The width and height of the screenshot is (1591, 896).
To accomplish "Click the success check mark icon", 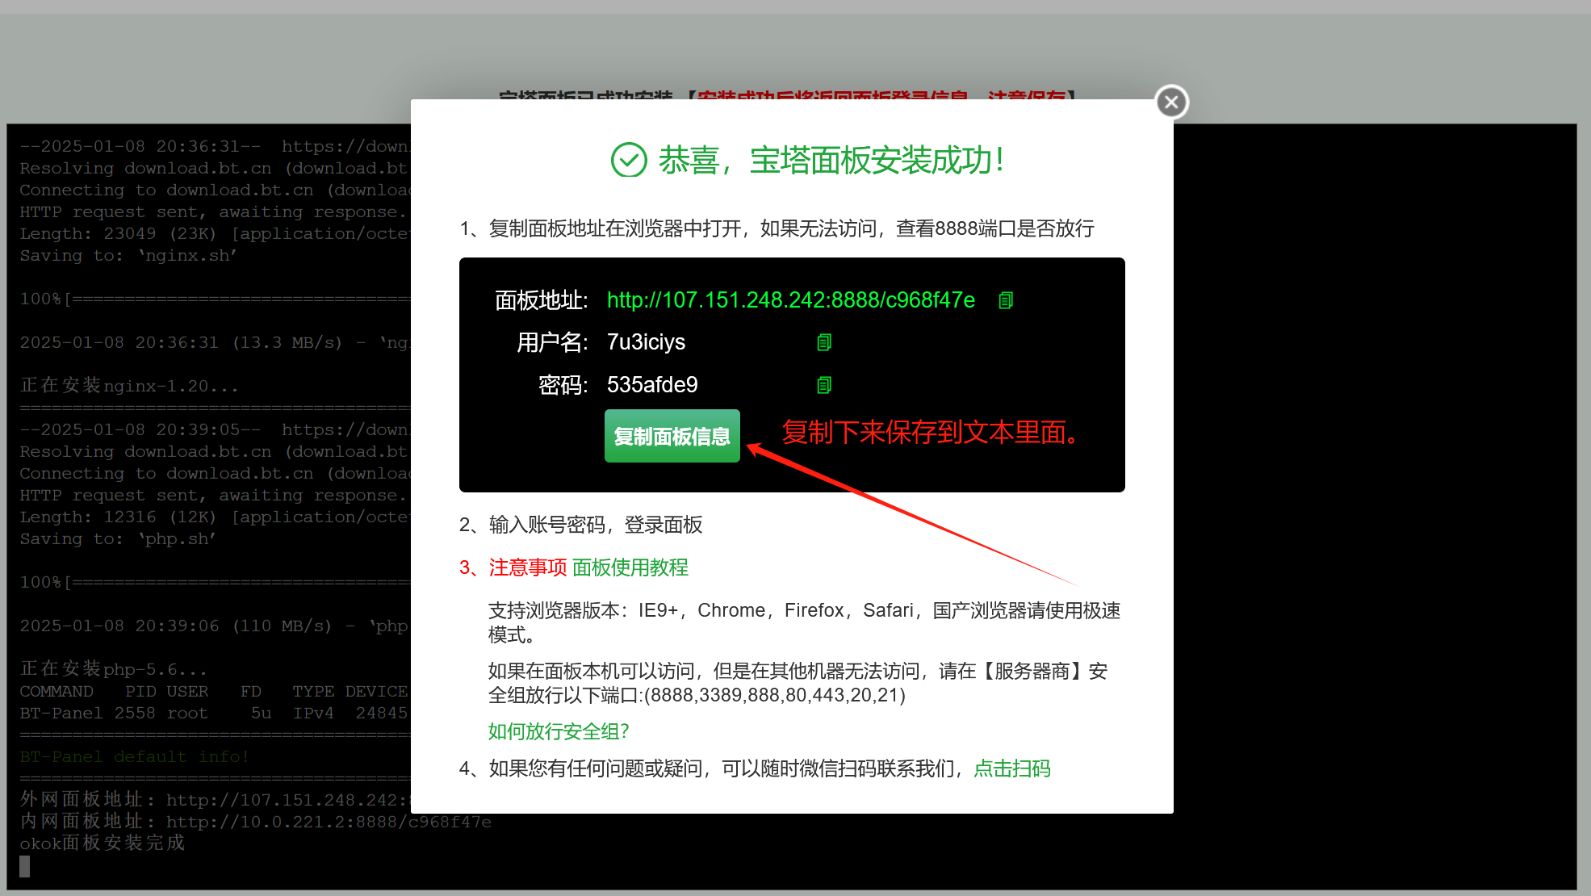I will click(x=629, y=160).
